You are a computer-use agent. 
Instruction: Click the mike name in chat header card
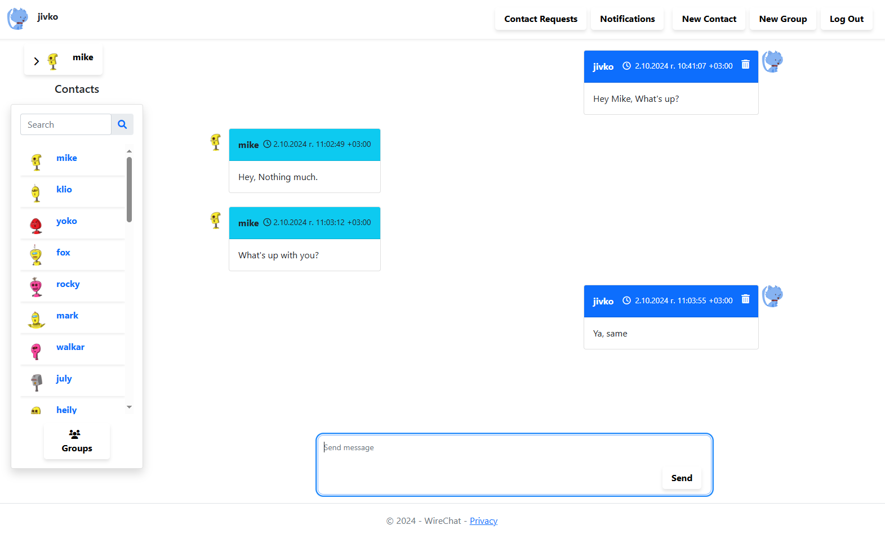click(x=83, y=57)
